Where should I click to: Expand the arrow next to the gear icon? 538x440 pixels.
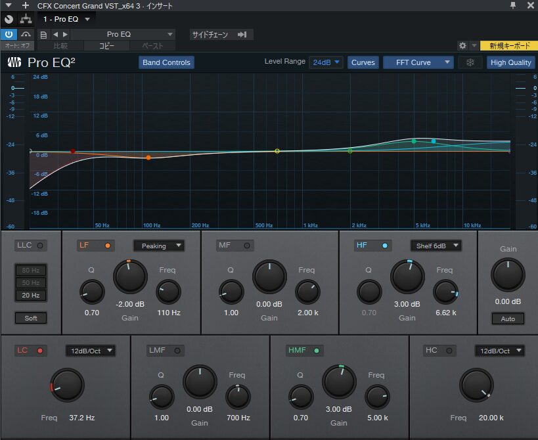point(474,45)
